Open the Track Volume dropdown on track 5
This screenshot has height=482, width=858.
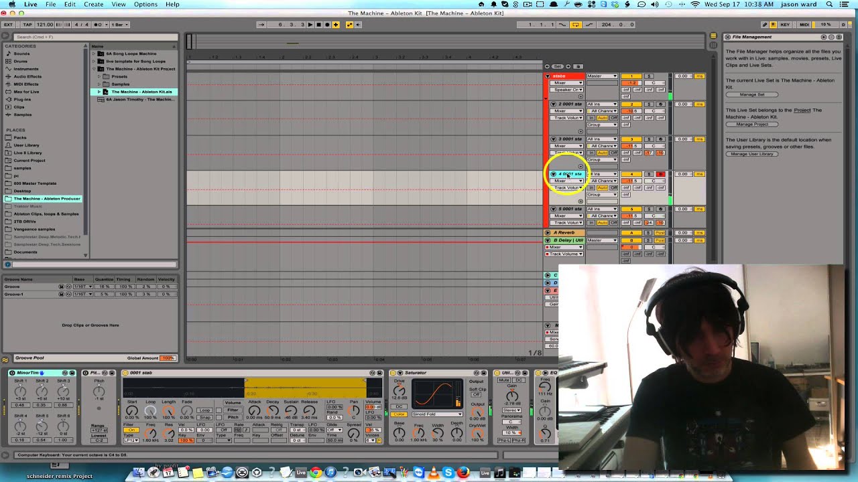pyautogui.click(x=567, y=222)
